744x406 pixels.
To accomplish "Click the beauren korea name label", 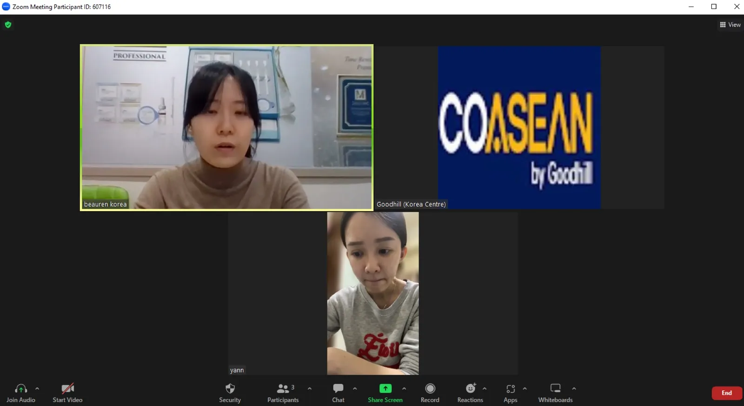I will tap(106, 204).
